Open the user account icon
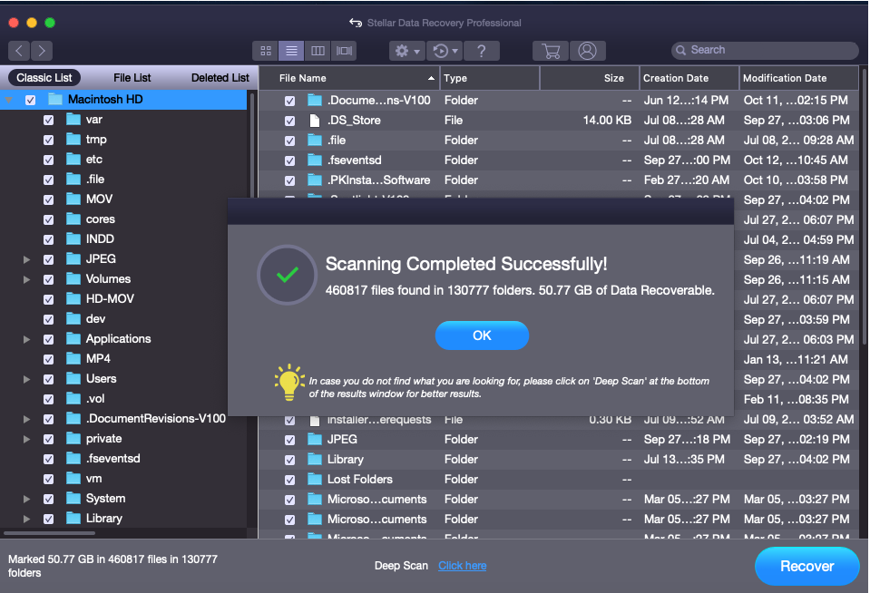 tap(587, 51)
